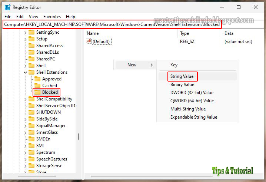Viewport: 266px width, 182px height.
Task: Click the Blocked folder icon
Action: coord(37,92)
